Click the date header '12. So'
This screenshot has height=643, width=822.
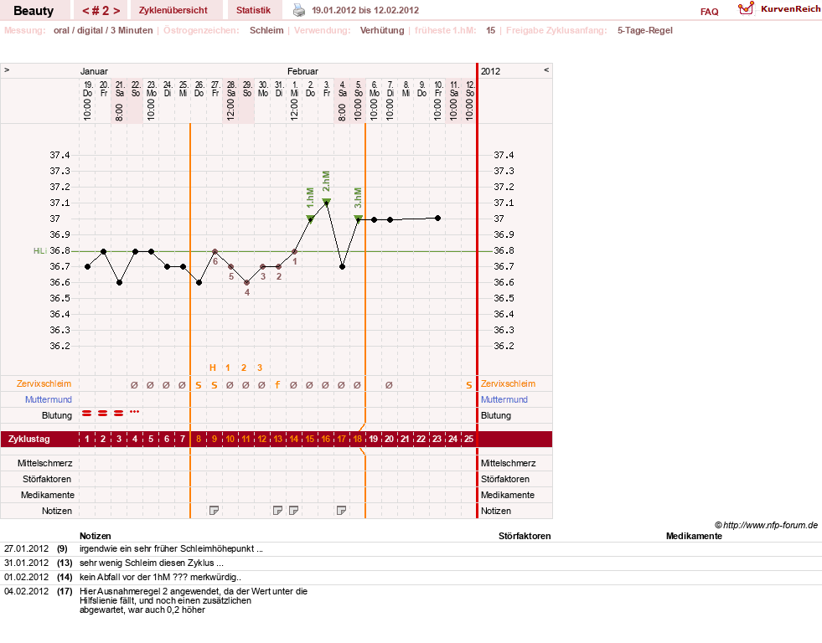tap(470, 89)
